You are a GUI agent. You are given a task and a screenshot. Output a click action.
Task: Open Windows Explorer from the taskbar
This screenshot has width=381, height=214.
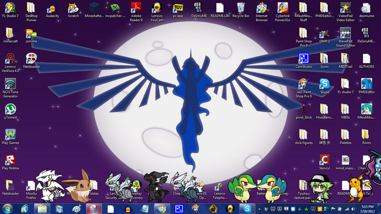pos(42,209)
